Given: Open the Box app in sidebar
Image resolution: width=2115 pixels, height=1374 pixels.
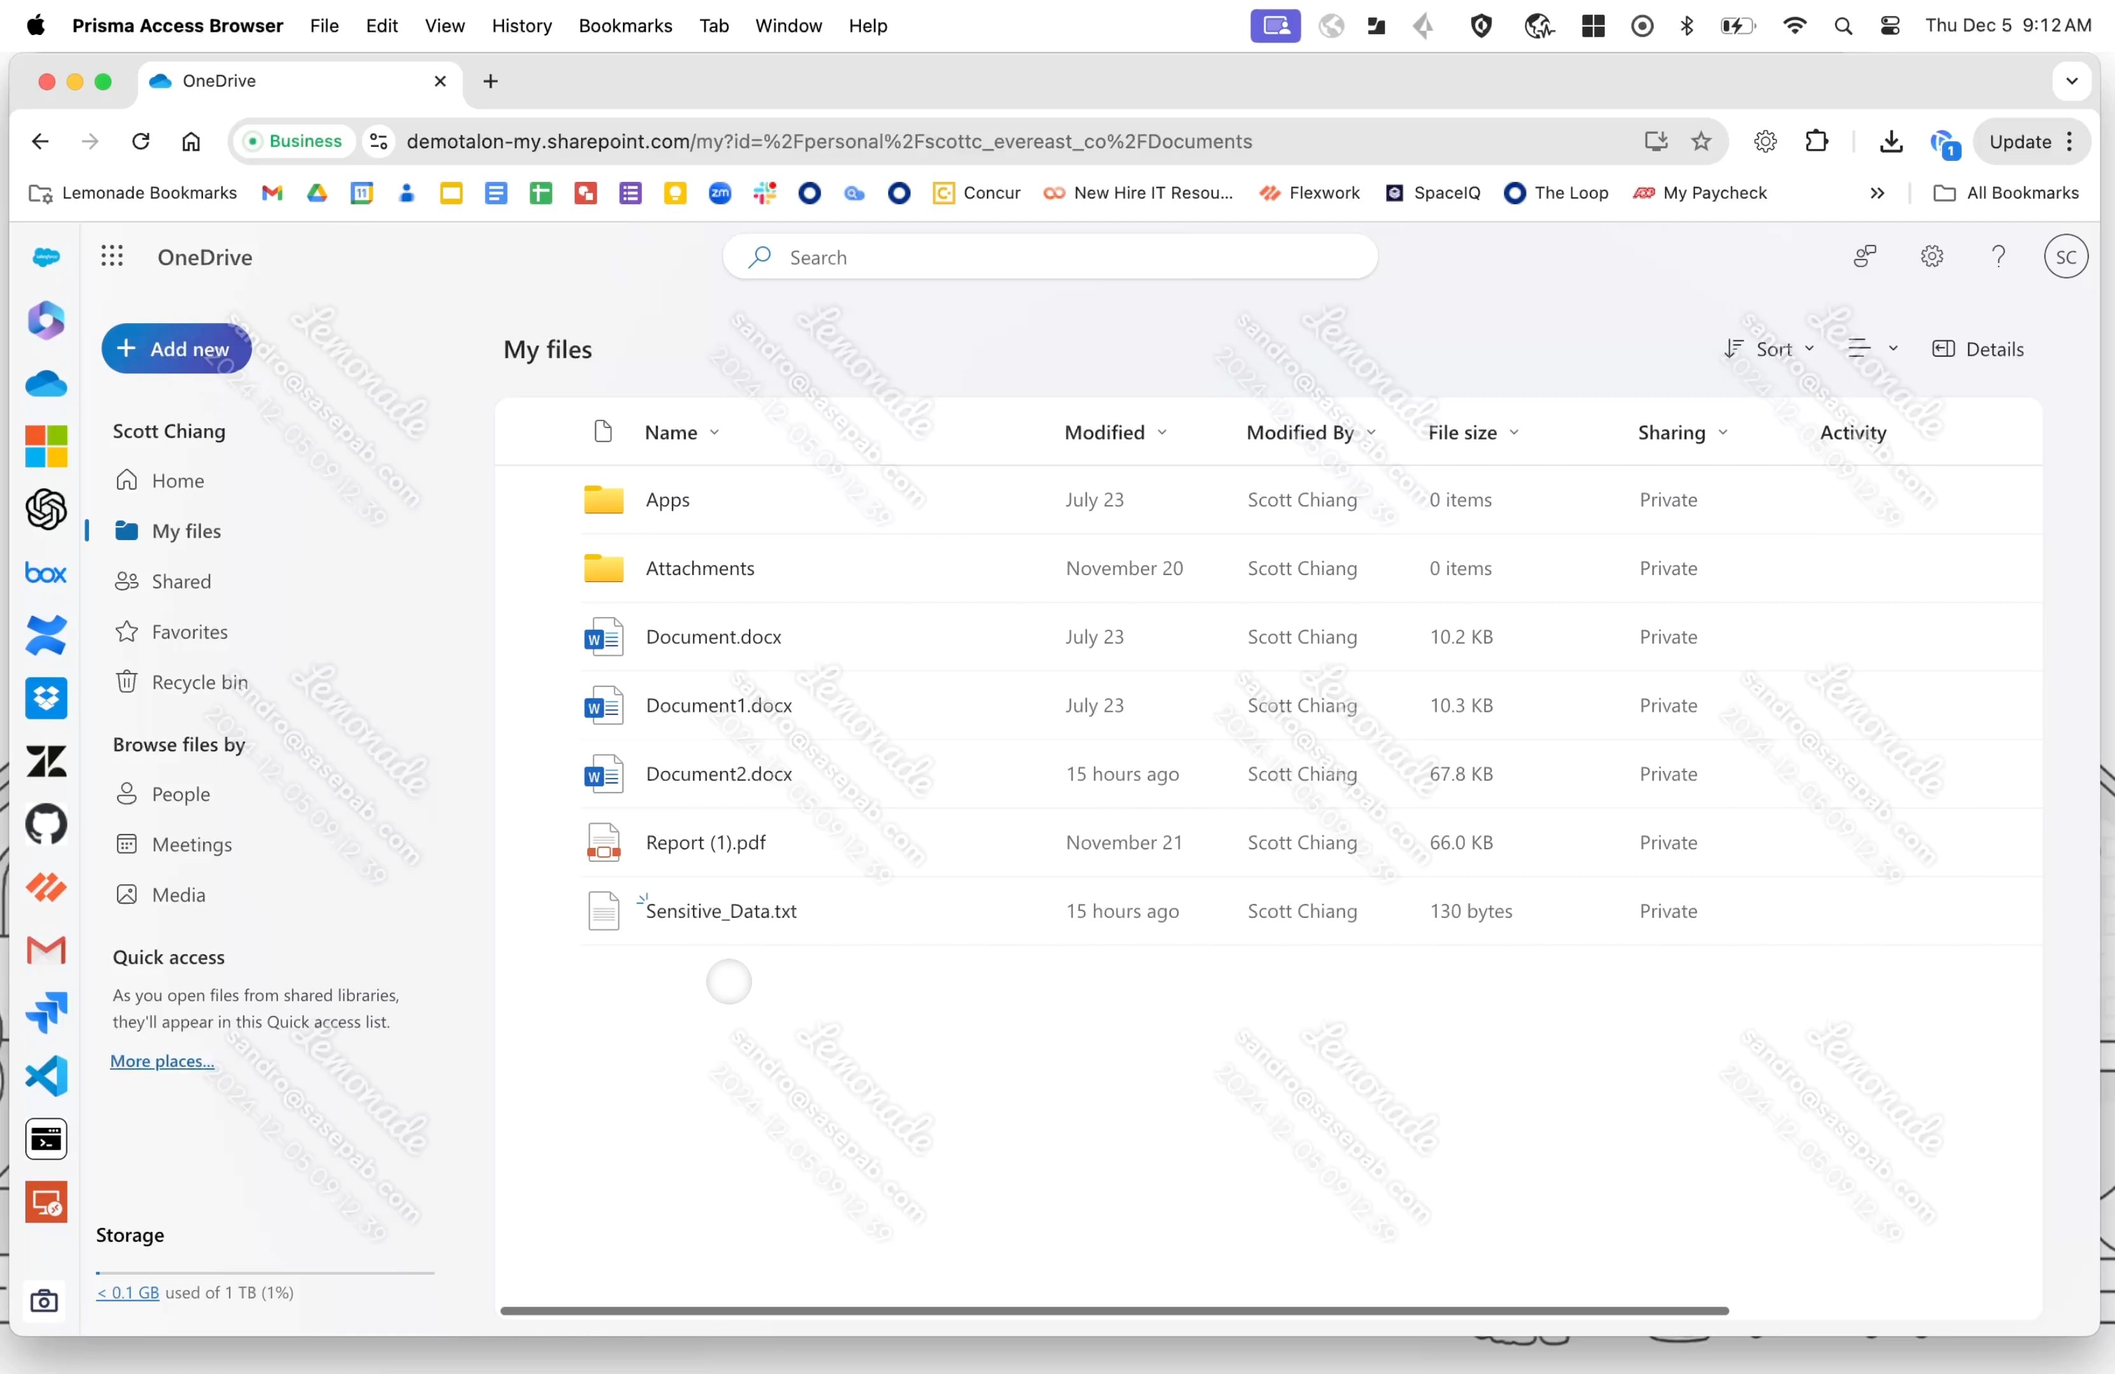Looking at the screenshot, I should pos(45,573).
